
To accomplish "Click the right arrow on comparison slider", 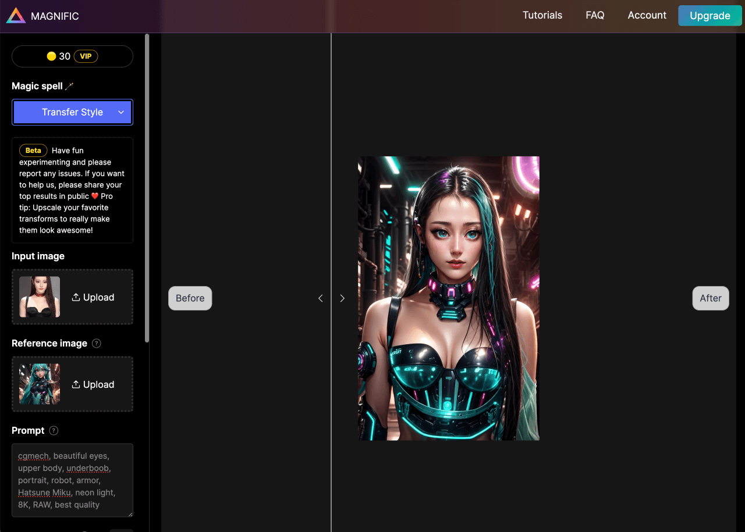I will point(342,298).
